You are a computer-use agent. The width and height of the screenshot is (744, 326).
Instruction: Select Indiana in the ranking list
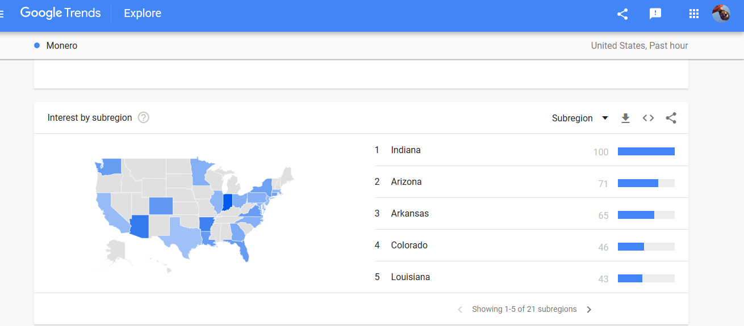406,150
